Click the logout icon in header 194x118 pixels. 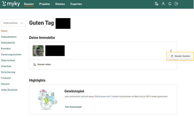177,4
